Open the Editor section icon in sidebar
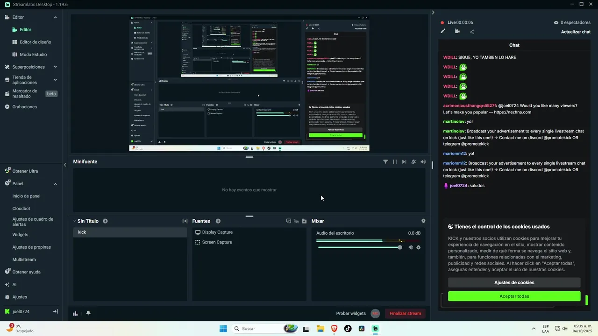 click(x=7, y=17)
